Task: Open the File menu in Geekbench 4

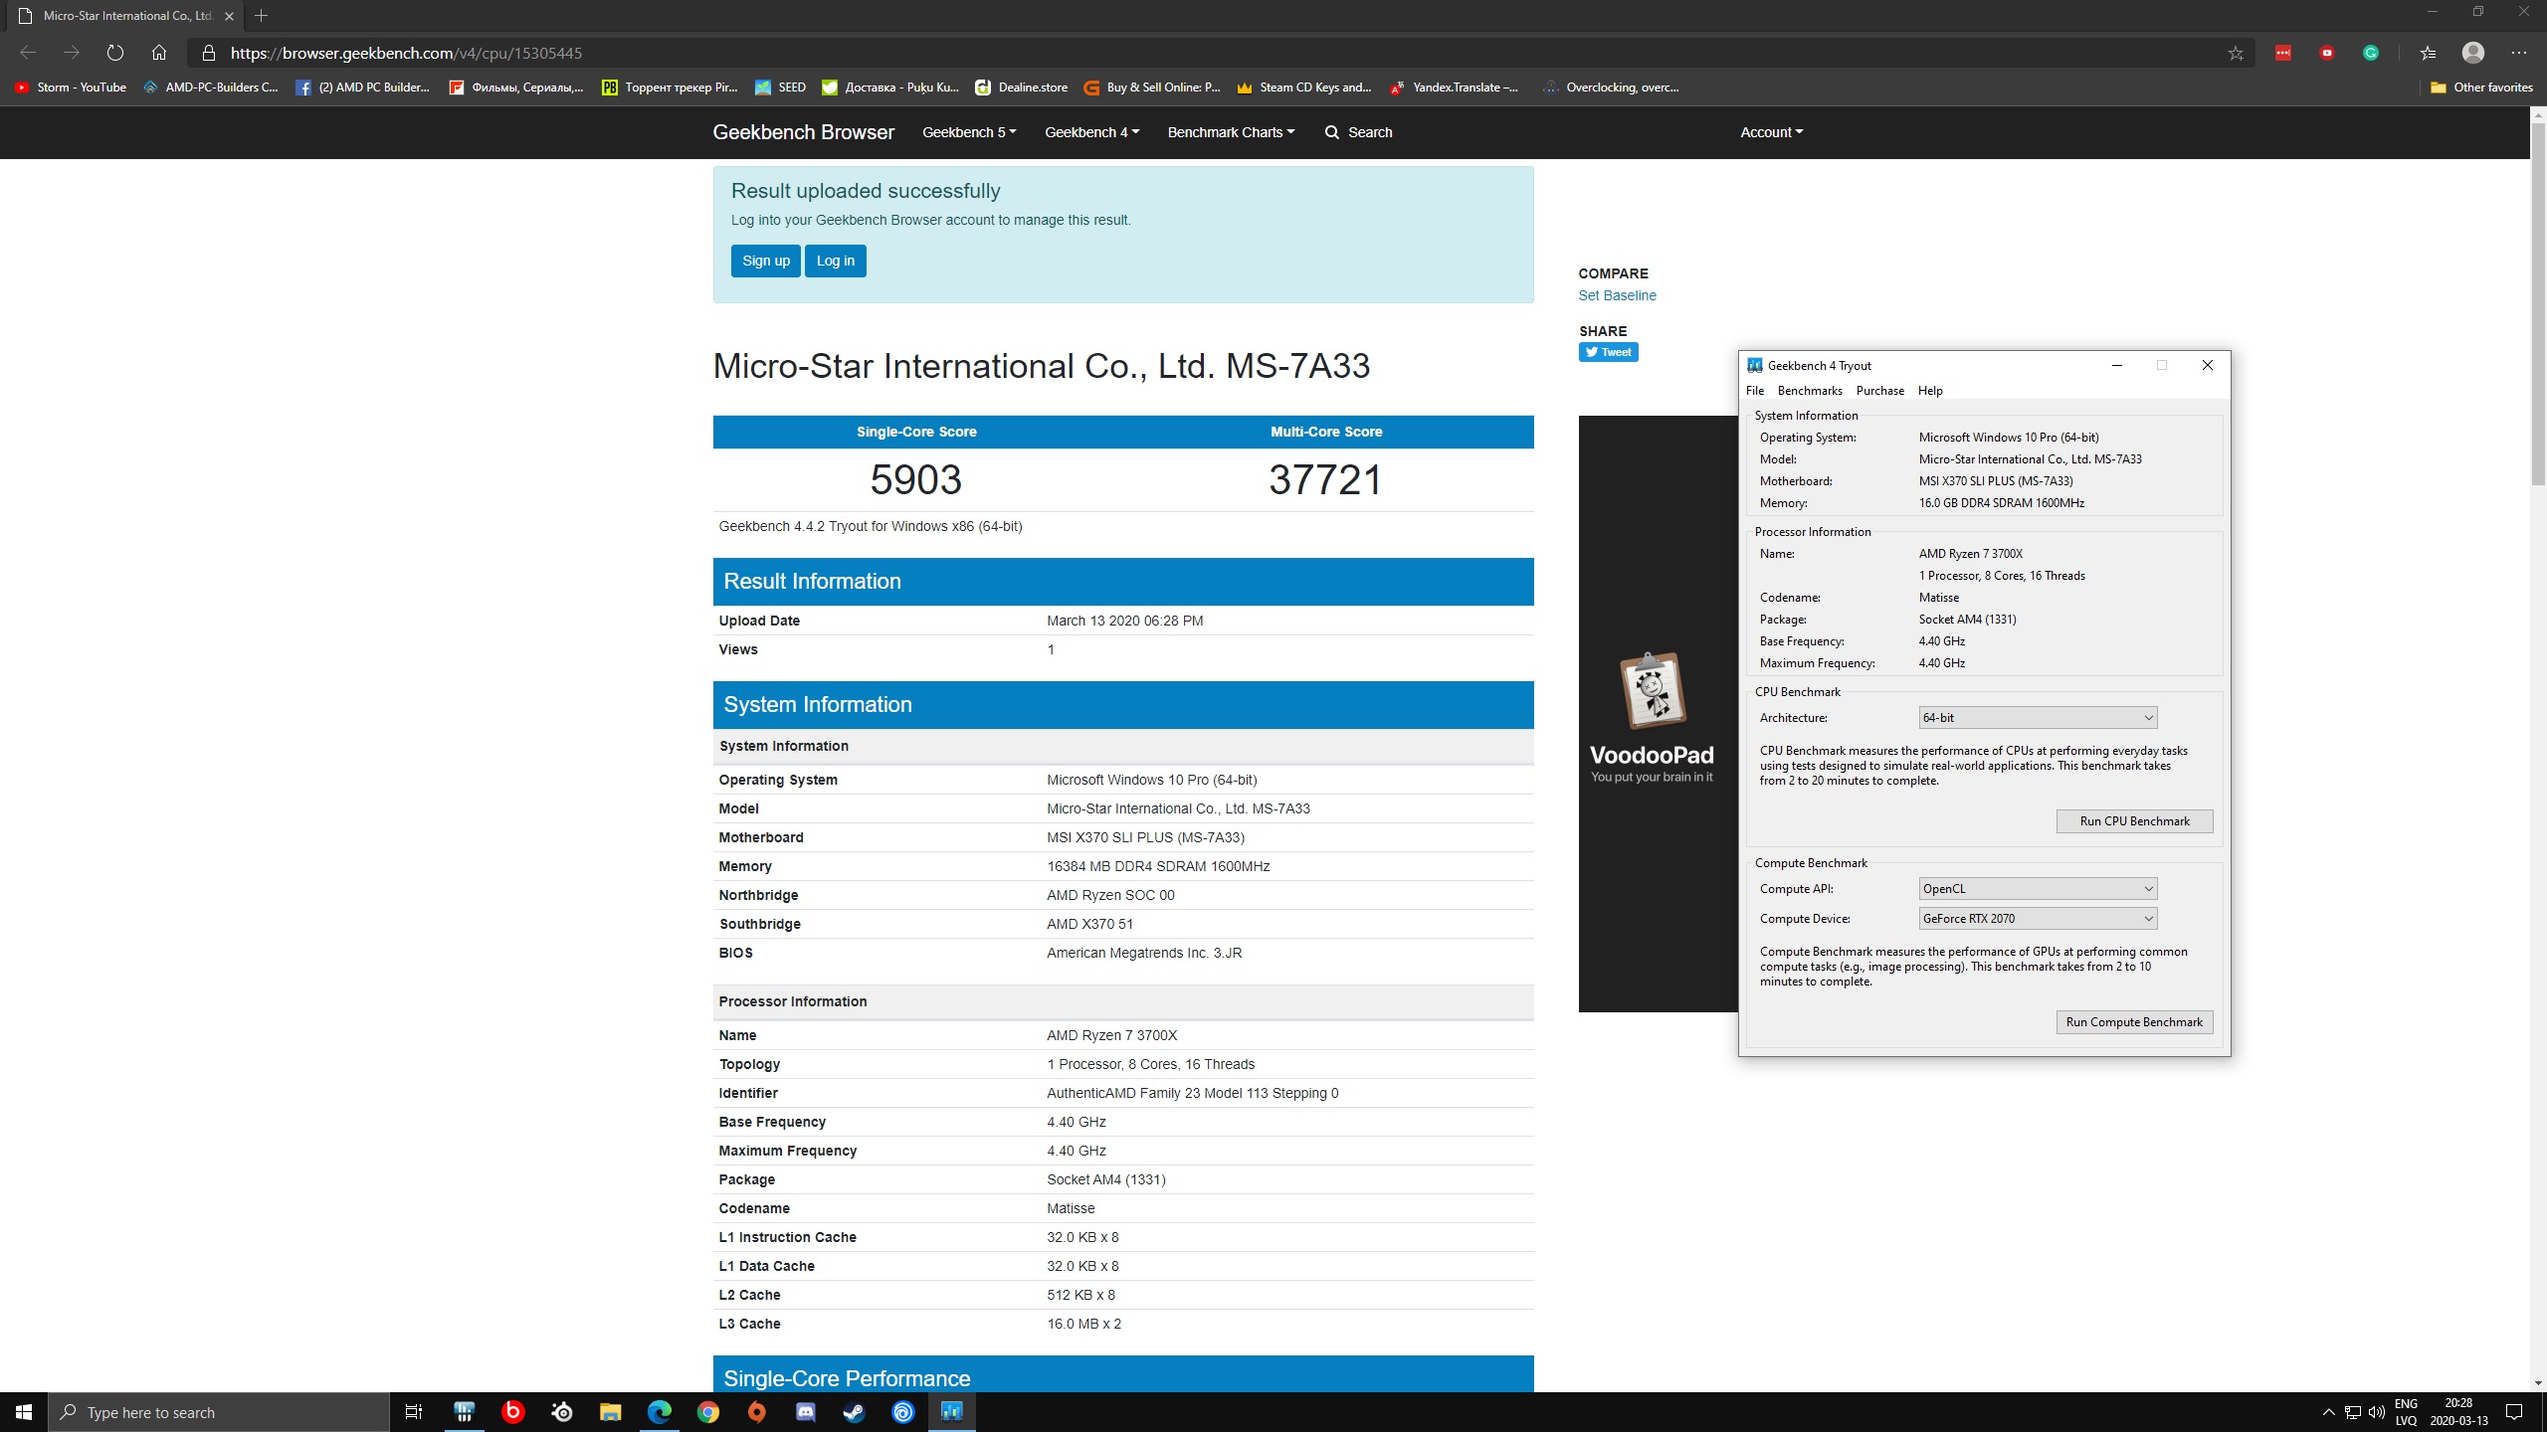Action: point(1755,391)
